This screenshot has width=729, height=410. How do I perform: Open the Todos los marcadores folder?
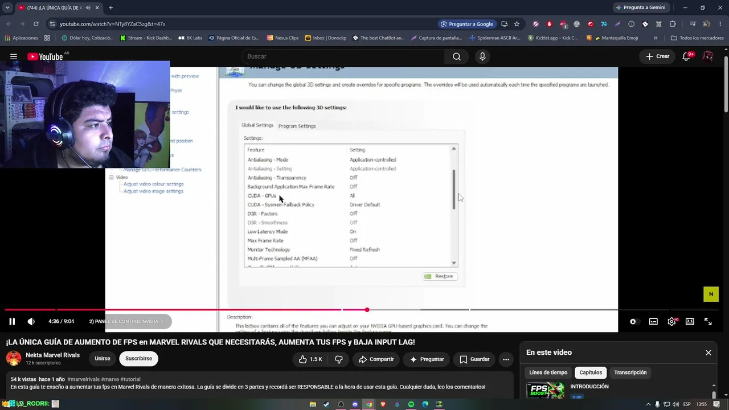697,38
